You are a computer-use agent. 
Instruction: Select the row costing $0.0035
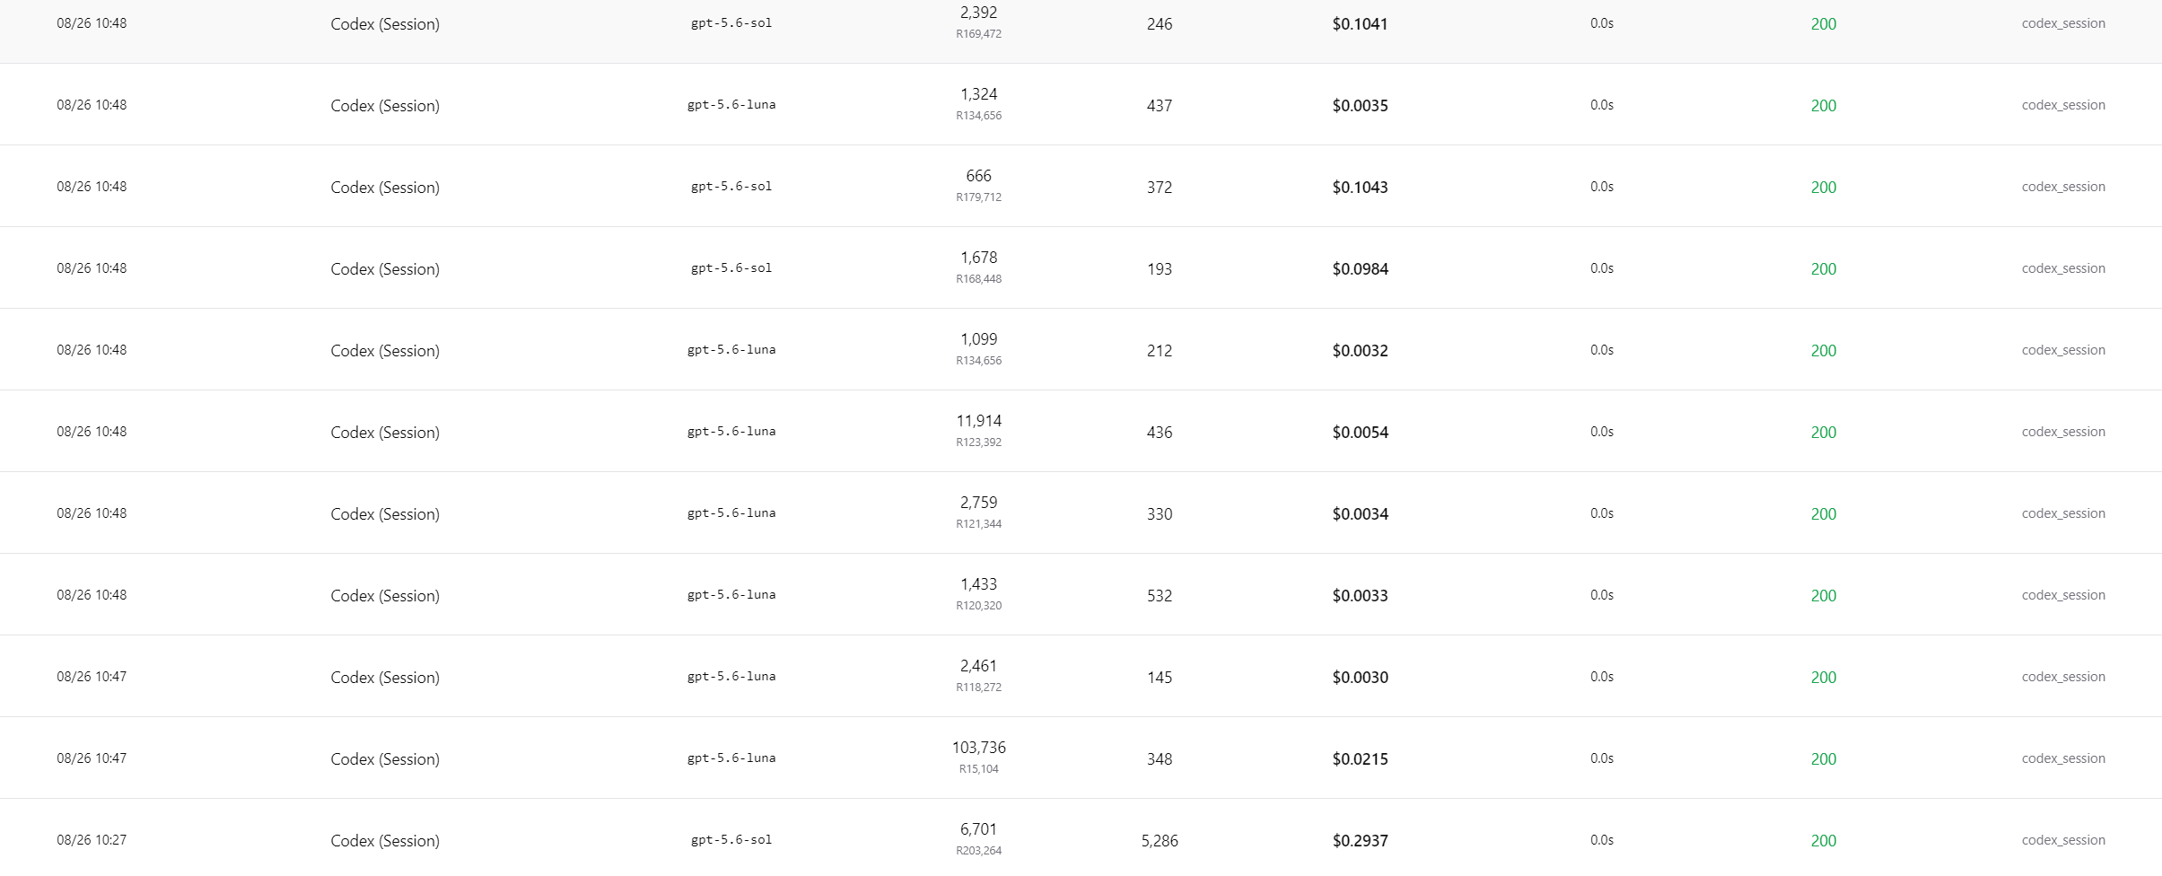click(x=1081, y=105)
